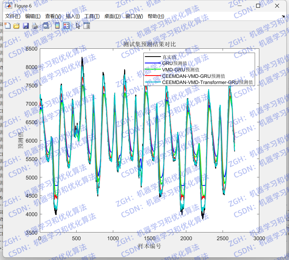This screenshot has width=289, height=260.
Task: Click the MATLAB logo icon in title bar
Action: (x=9, y=6)
